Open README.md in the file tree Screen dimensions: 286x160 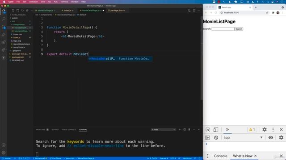tap(18, 60)
